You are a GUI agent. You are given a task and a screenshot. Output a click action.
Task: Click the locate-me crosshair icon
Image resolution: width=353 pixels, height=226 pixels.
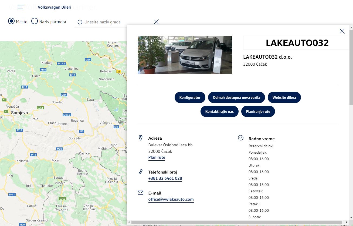click(80, 22)
